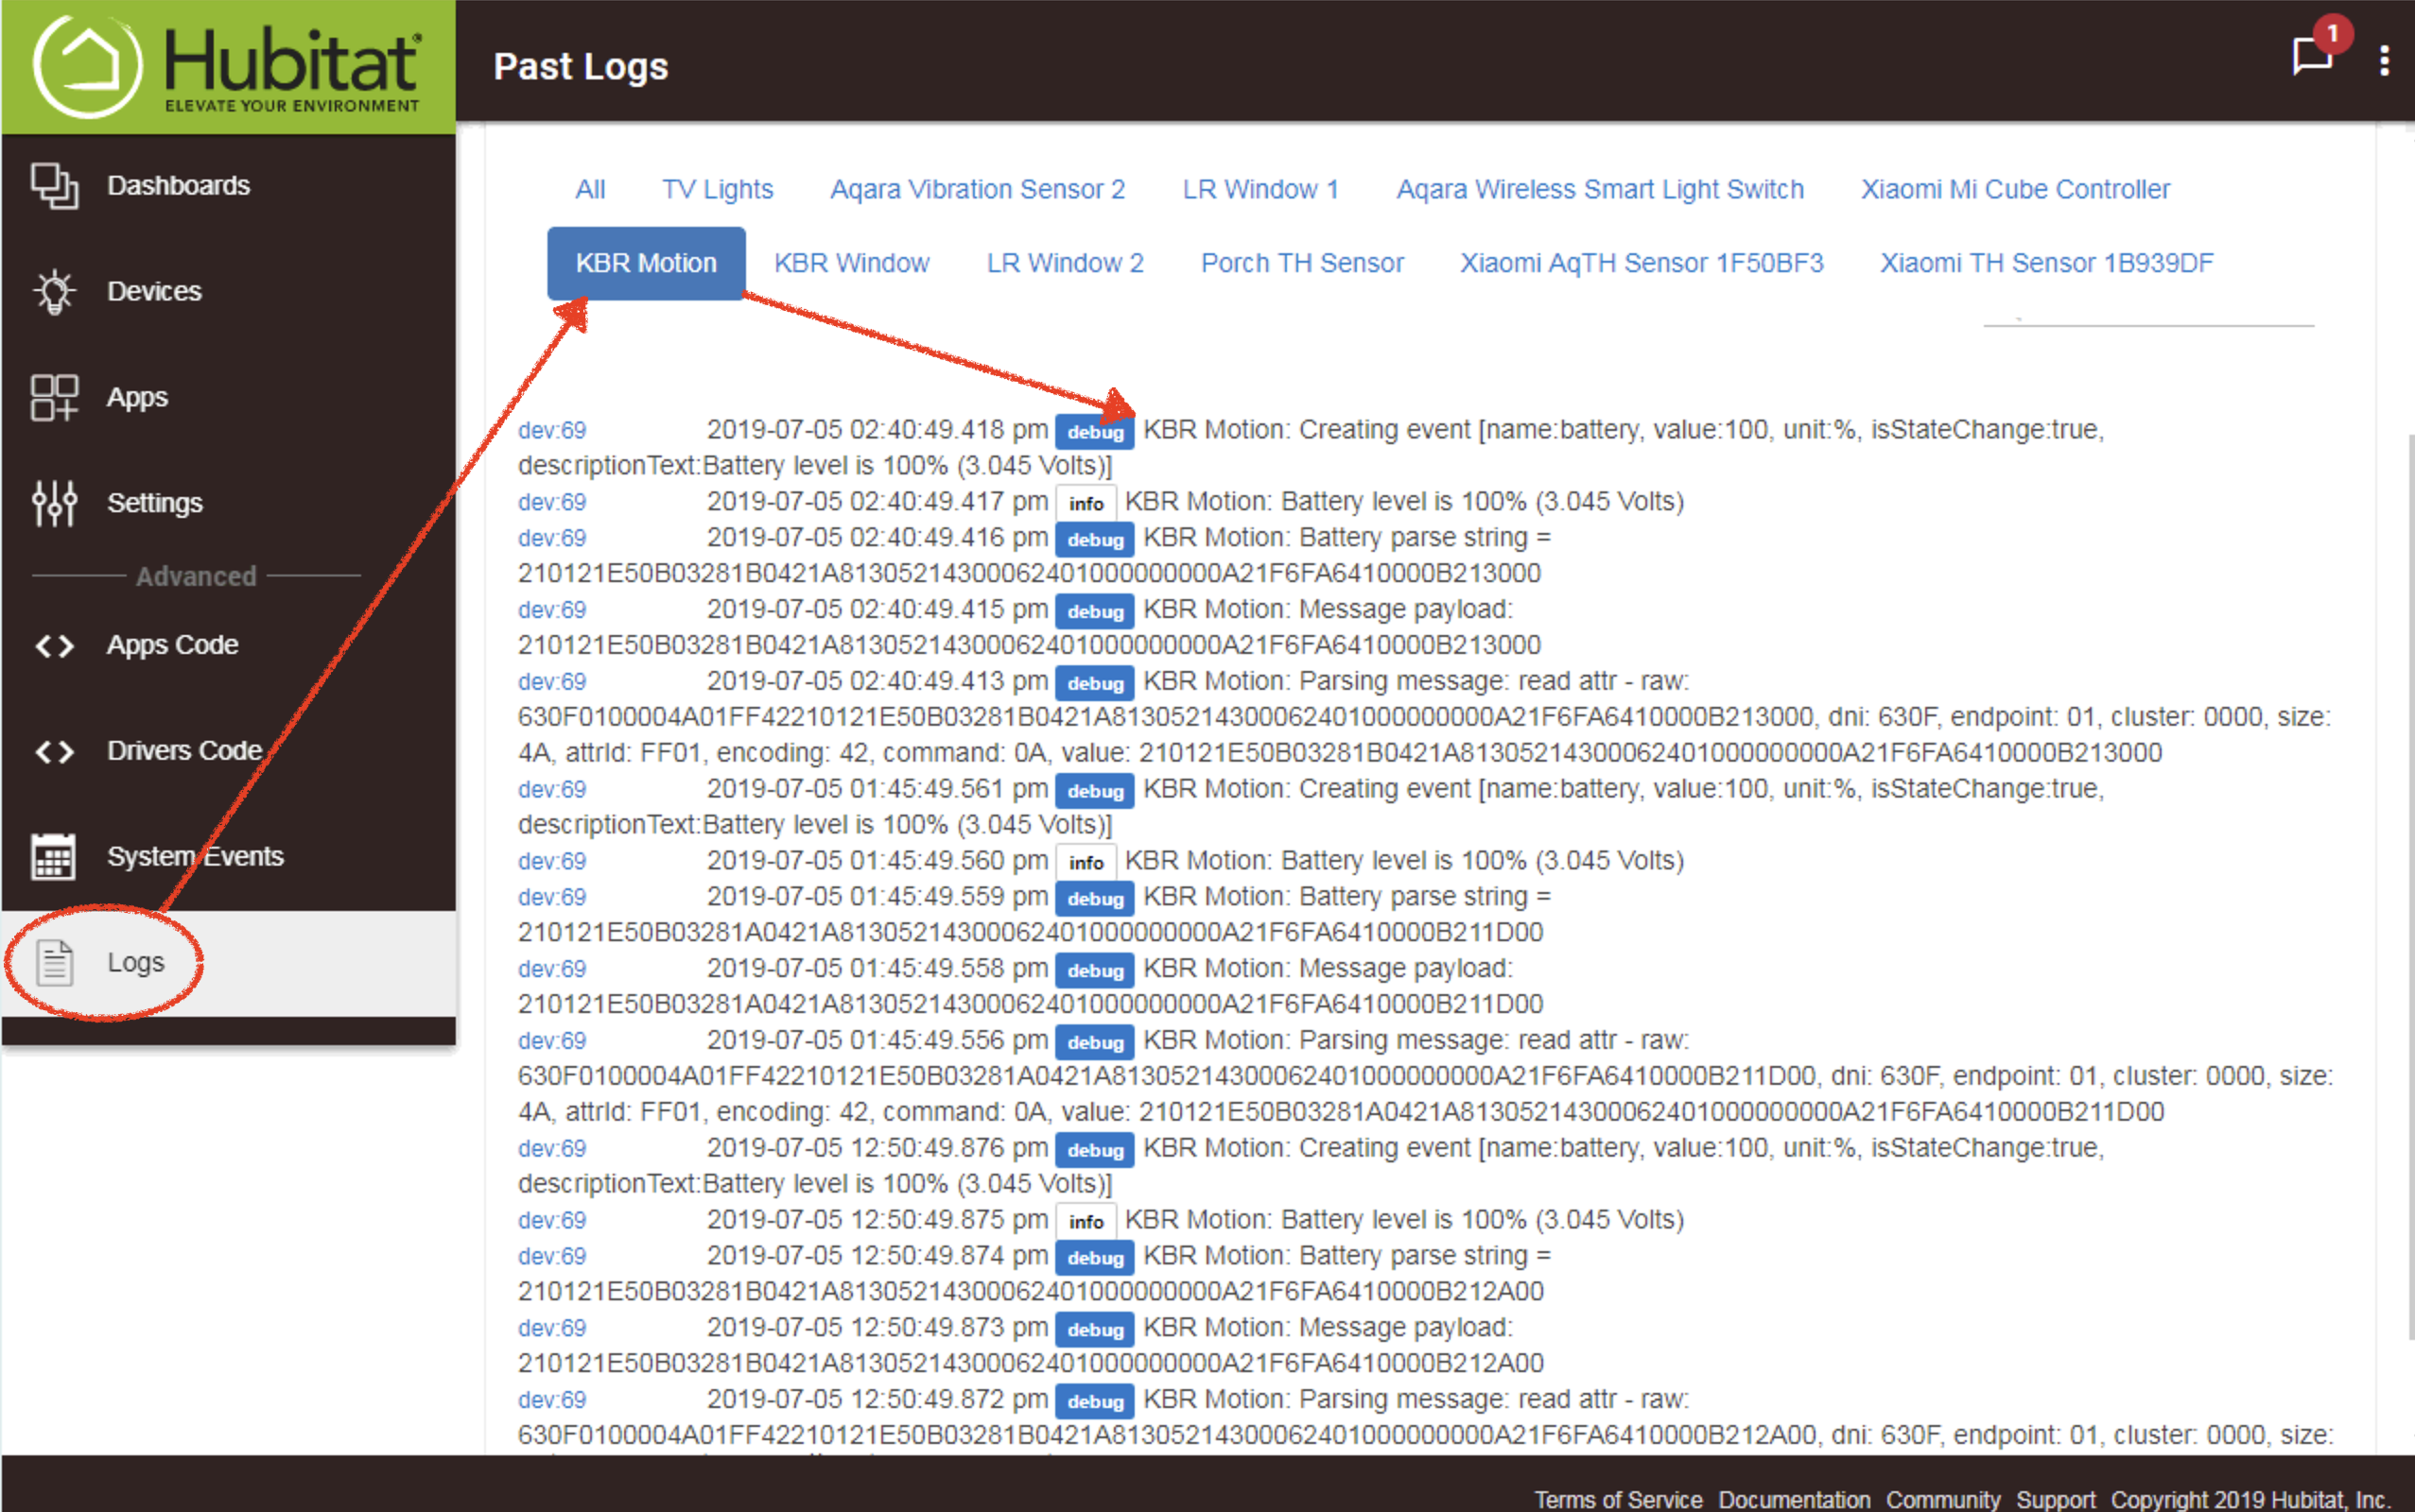The width and height of the screenshot is (2415, 1512).
Task: Select timestamp 2019-07-05 01:45:49.559 pm
Action: [877, 897]
